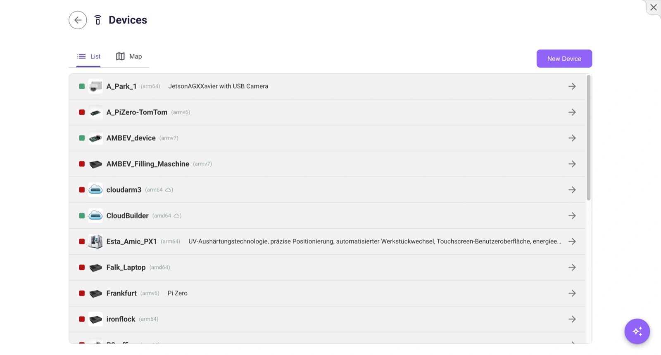Click the back arrow button
This screenshot has width=661, height=355.
pyautogui.click(x=78, y=20)
